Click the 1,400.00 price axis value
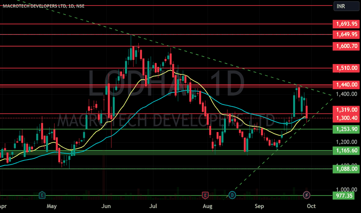361x213 pixels. (347, 94)
